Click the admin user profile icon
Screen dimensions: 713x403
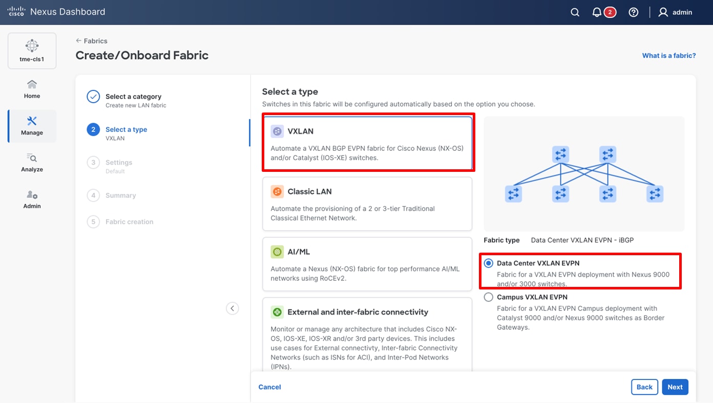pos(663,12)
